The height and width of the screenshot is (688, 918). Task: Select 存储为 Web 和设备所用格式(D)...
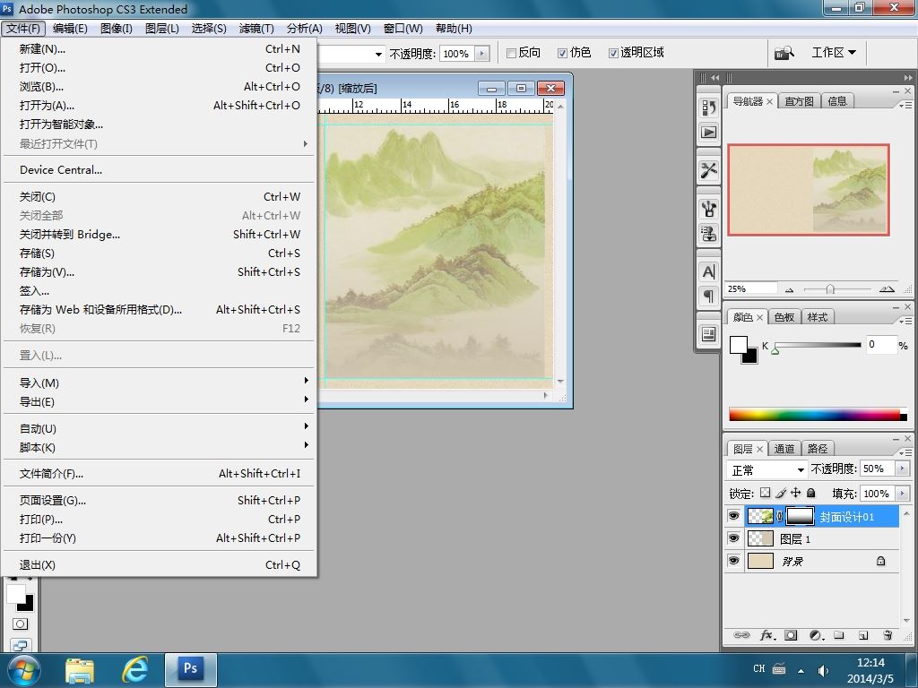(159, 309)
